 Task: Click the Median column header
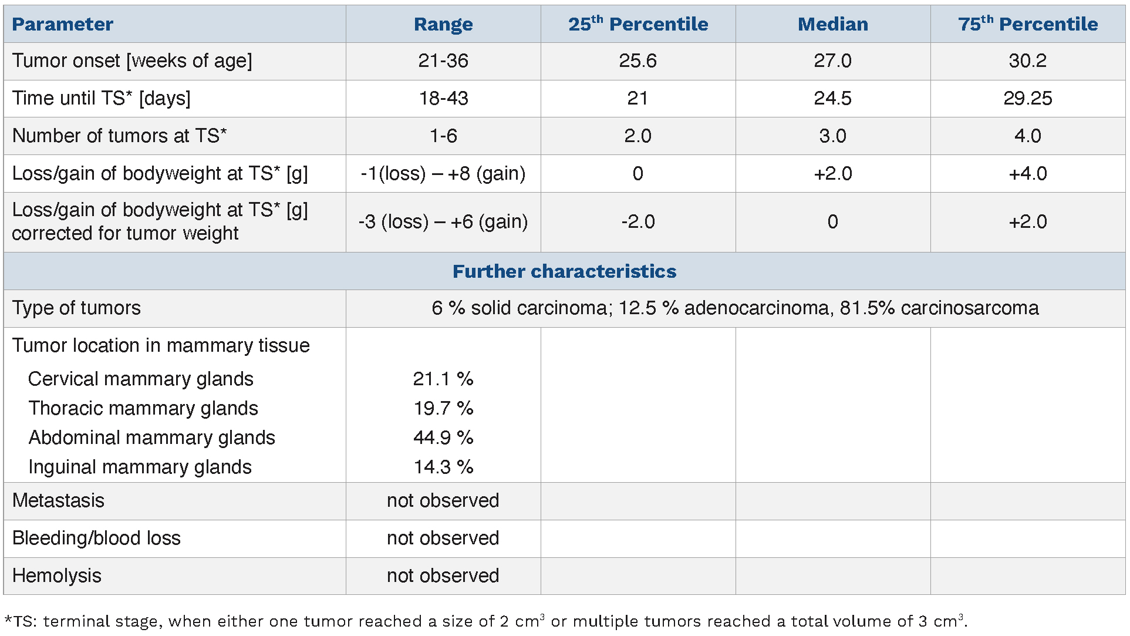point(832,24)
